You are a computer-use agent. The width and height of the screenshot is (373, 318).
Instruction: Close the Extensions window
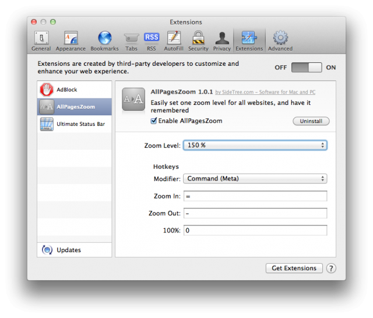34,22
